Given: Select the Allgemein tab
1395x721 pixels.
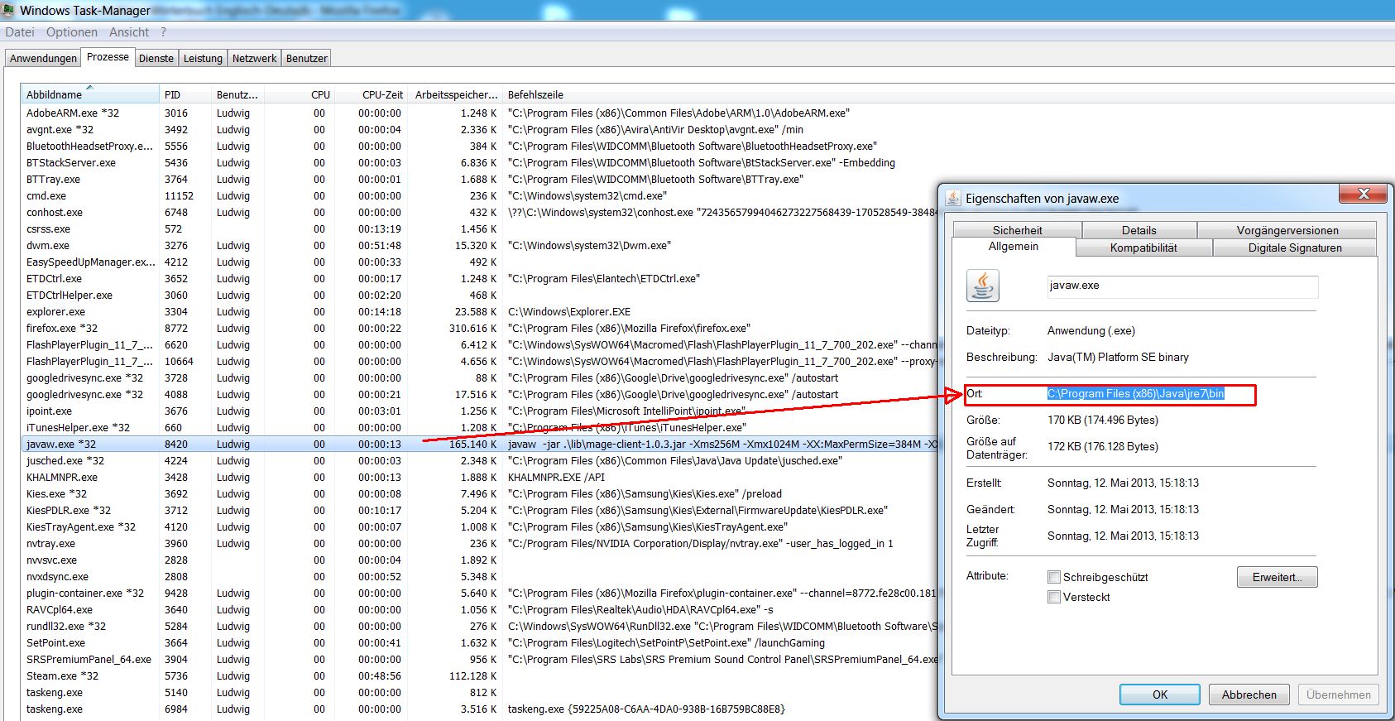Looking at the screenshot, I should click(x=1014, y=247).
